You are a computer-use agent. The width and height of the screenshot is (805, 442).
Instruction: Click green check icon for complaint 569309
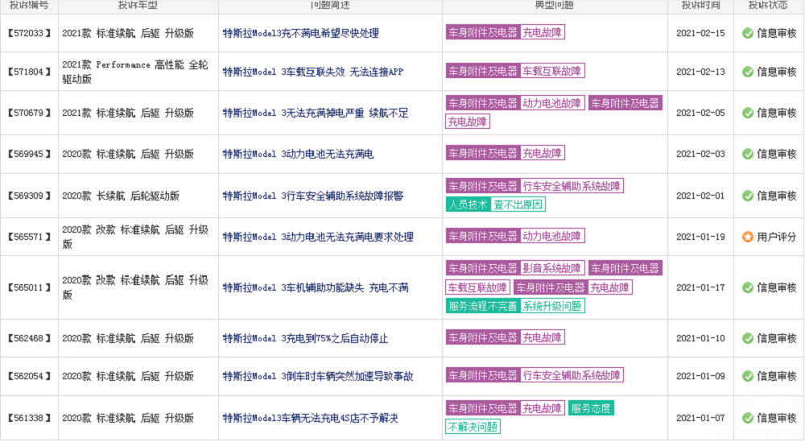coord(747,196)
